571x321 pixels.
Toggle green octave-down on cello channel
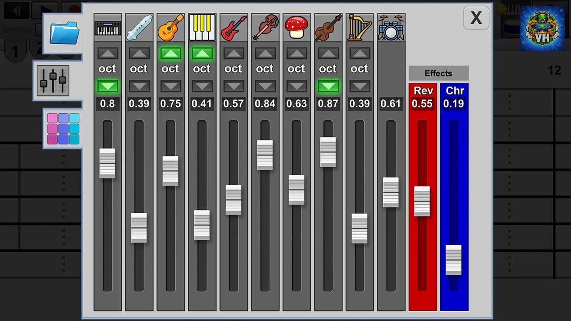pyautogui.click(x=328, y=86)
